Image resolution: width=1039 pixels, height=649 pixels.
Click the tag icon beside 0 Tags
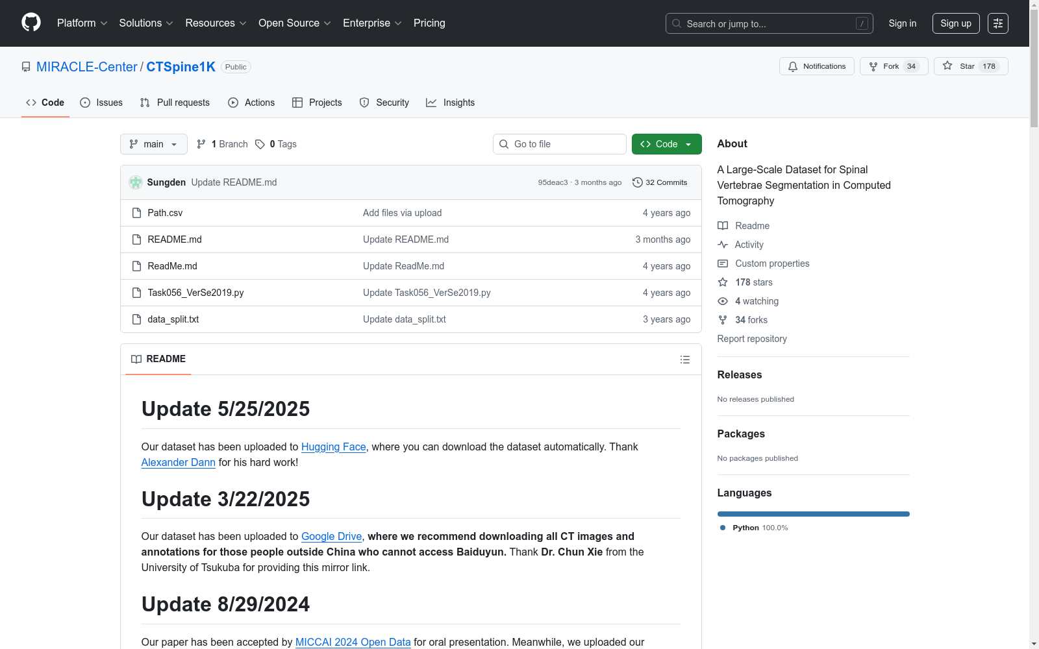(260, 144)
